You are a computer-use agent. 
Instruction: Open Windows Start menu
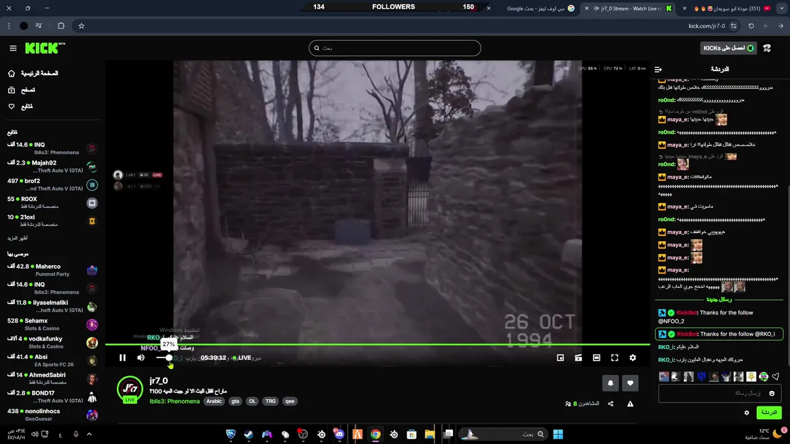click(x=558, y=434)
